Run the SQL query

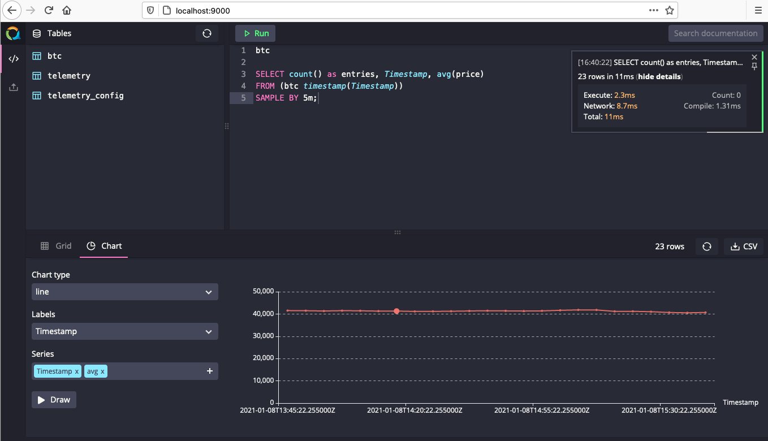255,33
